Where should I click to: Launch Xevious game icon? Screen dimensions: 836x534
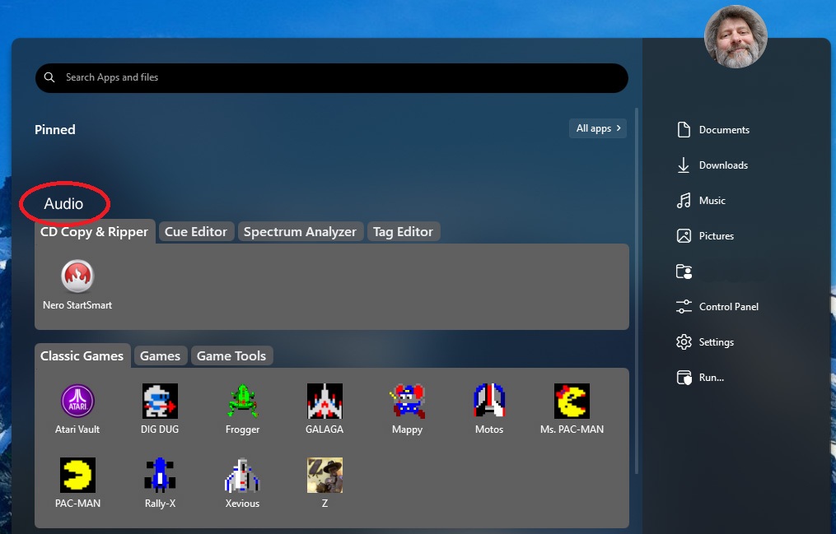pos(243,483)
